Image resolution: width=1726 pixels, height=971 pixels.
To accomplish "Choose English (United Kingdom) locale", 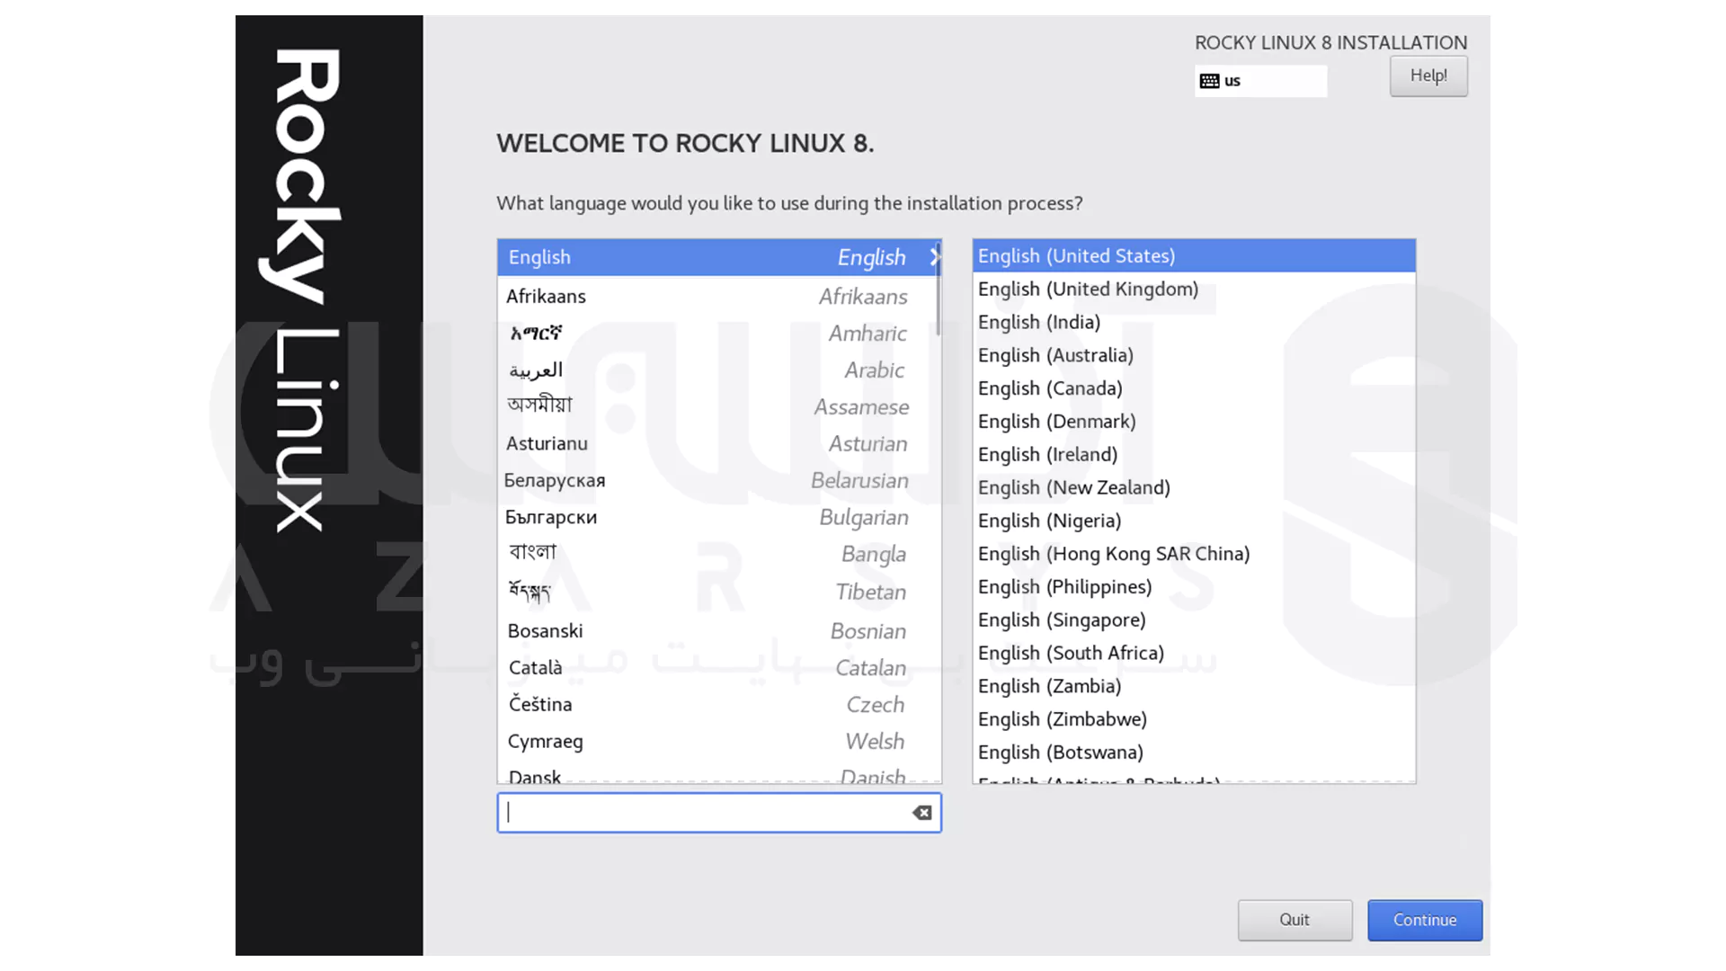I will click(1194, 289).
